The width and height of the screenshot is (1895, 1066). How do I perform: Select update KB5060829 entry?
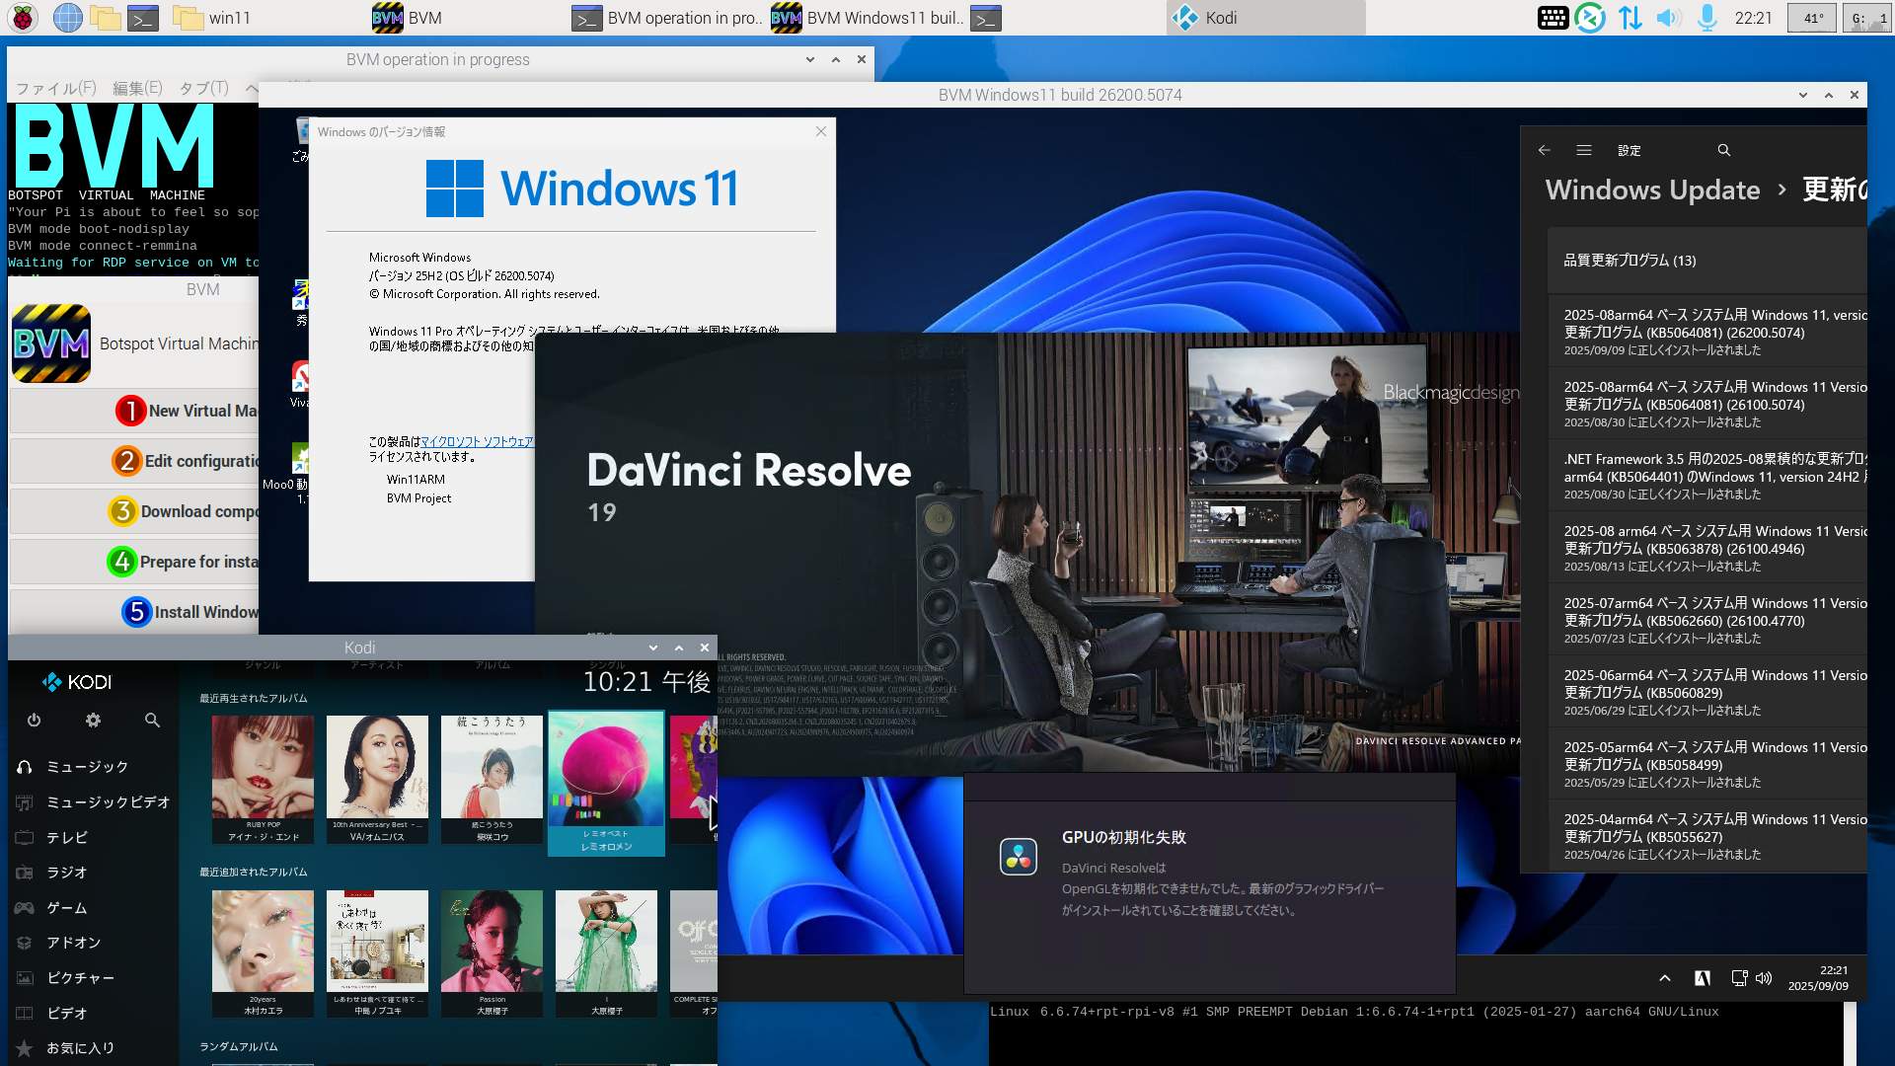[x=1706, y=693]
